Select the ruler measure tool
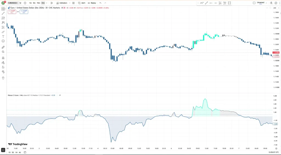The width and height of the screenshot is (281, 155). tap(3, 47)
